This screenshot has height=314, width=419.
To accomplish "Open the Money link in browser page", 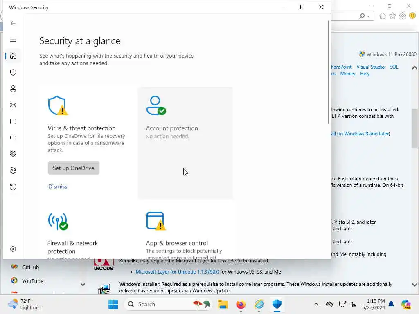I will pyautogui.click(x=348, y=74).
